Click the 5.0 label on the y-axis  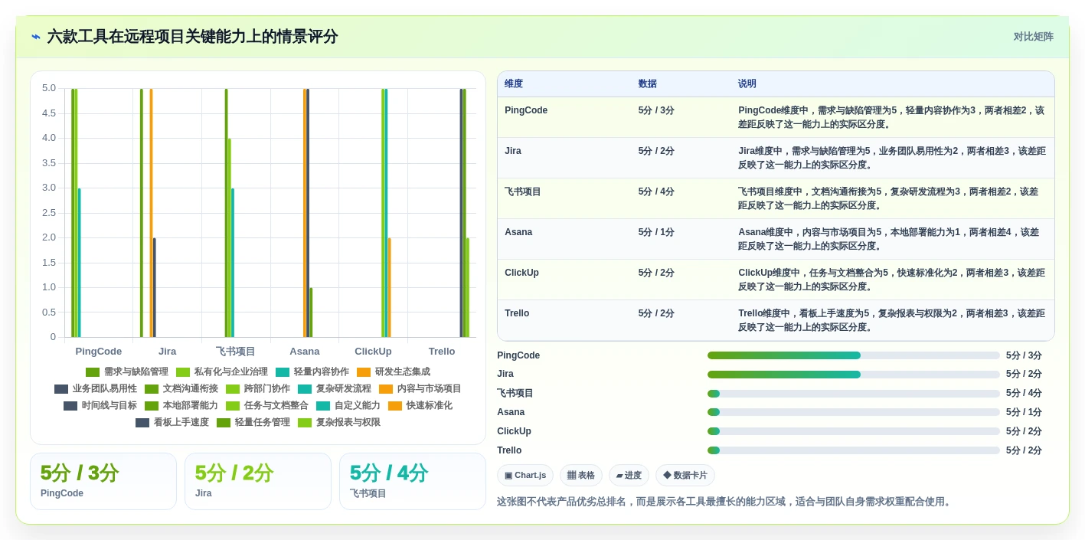tap(48, 88)
